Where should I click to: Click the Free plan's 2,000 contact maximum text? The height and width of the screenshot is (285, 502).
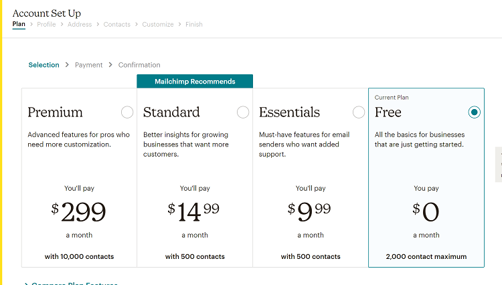[x=426, y=256]
